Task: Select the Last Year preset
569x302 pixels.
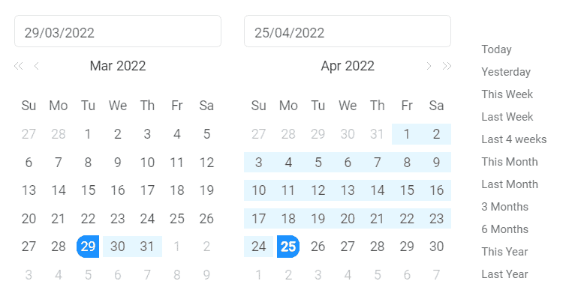Action: [x=505, y=274]
